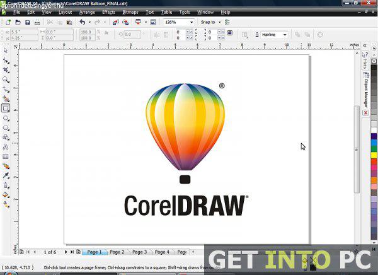378x275 pixels.
Task: Select the Fill bucket tool
Action: (6, 195)
